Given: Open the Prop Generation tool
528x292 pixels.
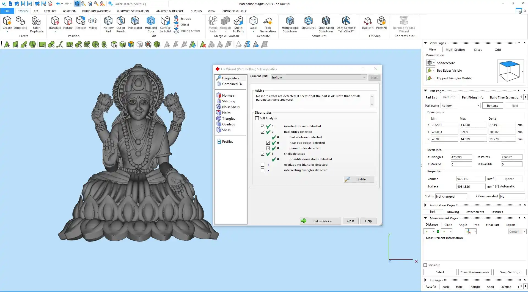Looking at the screenshot, I should [x=268, y=24].
